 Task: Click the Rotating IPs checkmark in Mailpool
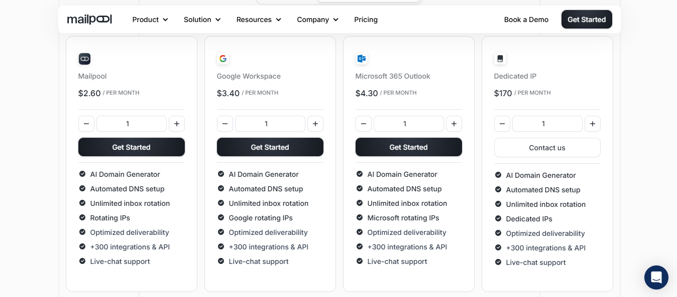click(x=82, y=218)
